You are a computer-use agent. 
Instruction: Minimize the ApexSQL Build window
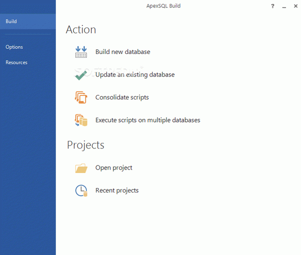coord(284,6)
